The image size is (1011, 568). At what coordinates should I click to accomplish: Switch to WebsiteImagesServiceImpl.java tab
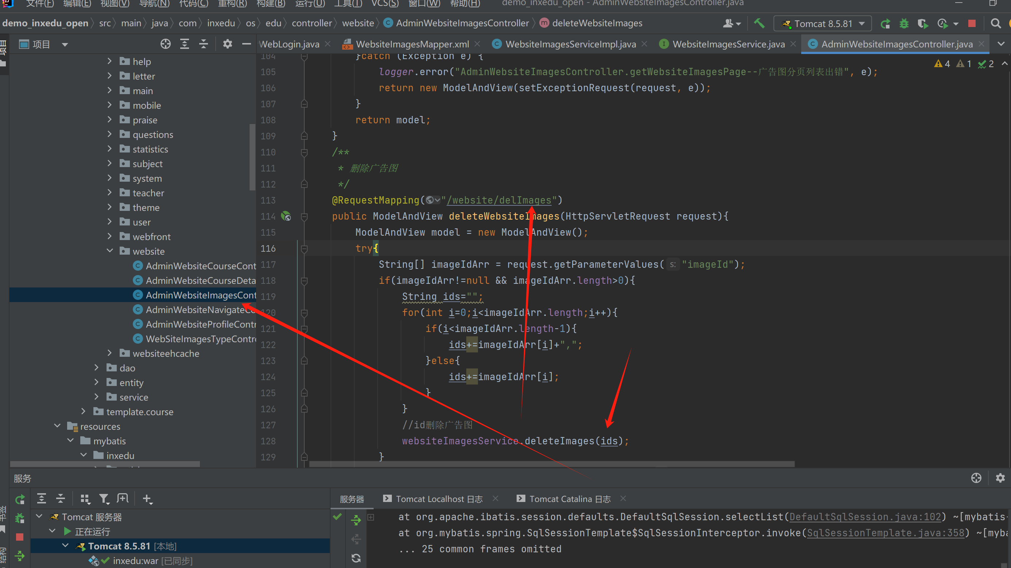click(x=570, y=45)
